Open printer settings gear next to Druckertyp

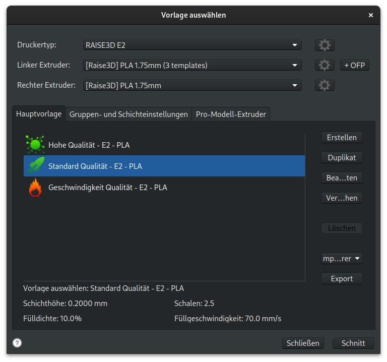click(325, 45)
